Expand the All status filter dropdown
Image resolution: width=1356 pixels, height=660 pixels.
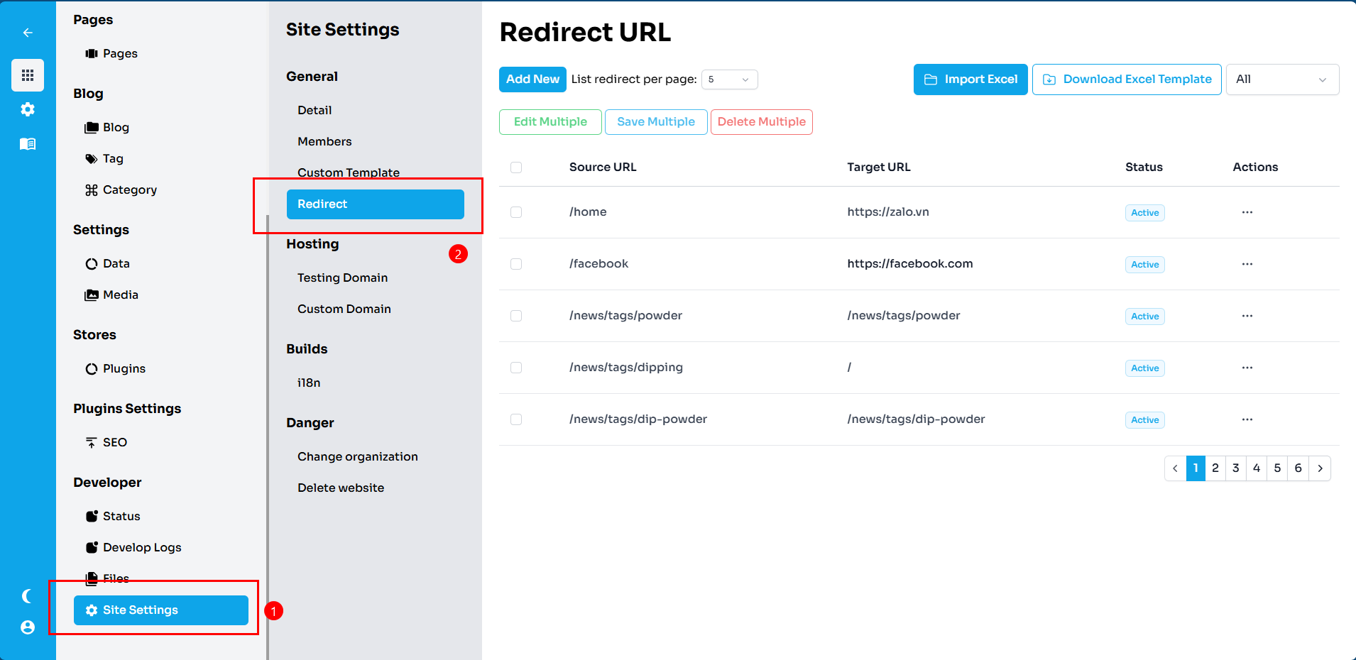pos(1281,79)
